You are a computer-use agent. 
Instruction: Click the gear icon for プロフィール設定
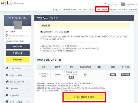coord(7,75)
